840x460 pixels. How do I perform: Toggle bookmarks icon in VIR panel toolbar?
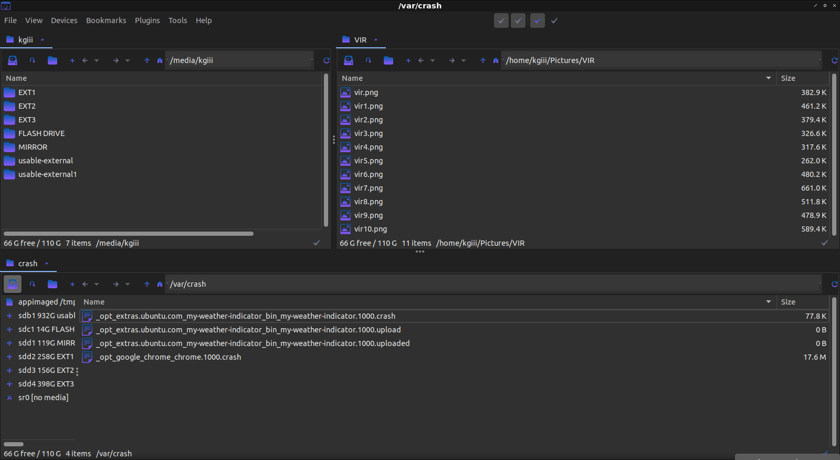click(369, 60)
